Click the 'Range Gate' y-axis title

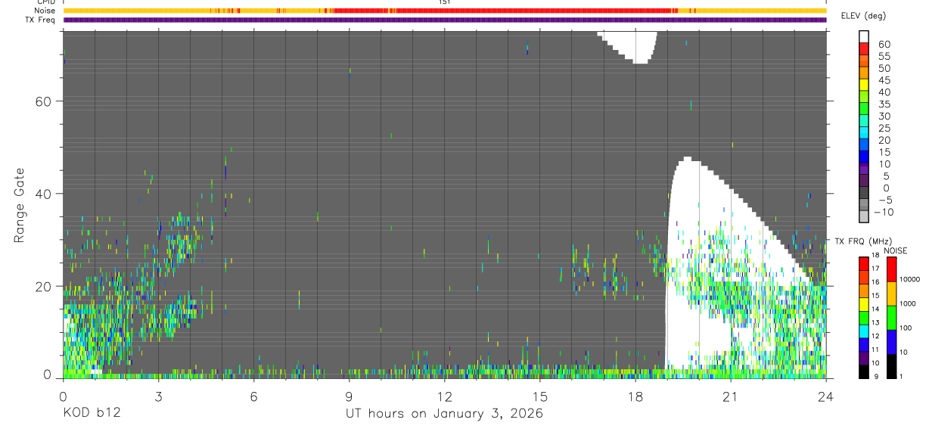point(20,204)
